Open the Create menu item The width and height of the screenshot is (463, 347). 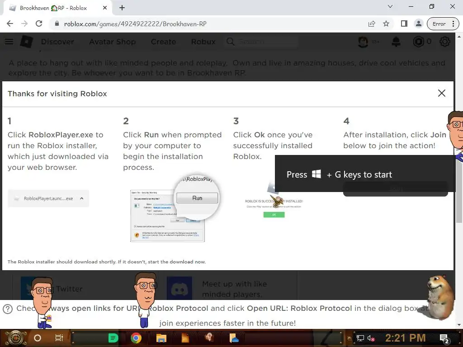pos(163,42)
